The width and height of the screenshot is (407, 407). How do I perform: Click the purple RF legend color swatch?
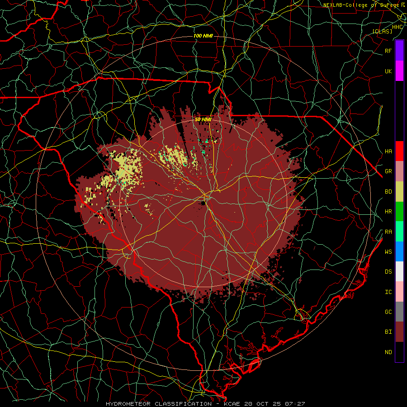click(399, 51)
